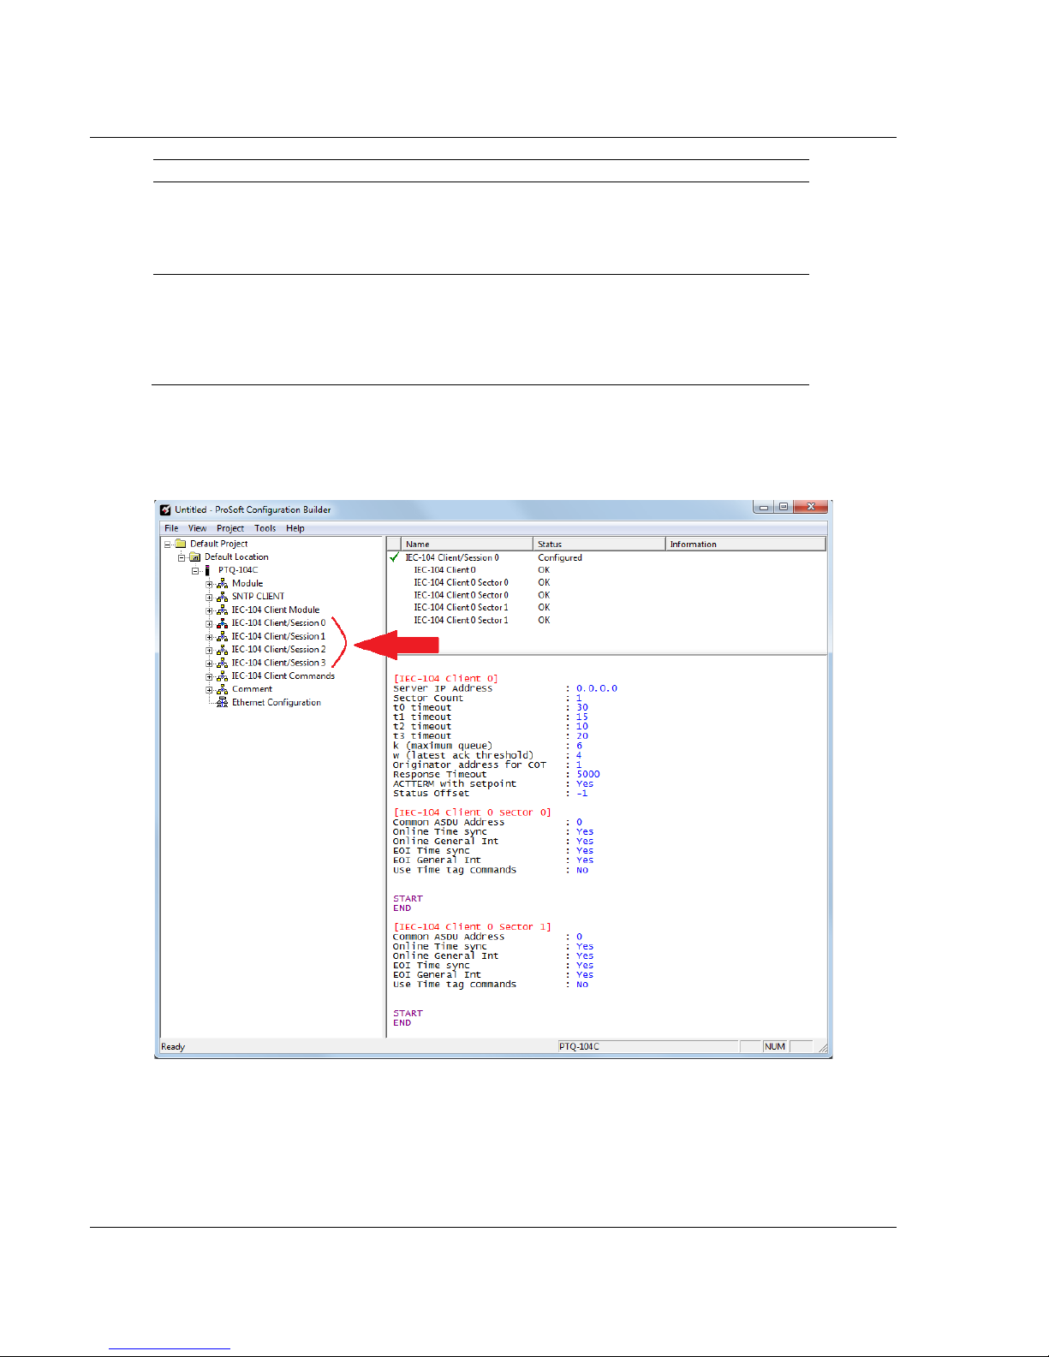
Task: Click the Client/Session 2 network icon
Action: 222,650
